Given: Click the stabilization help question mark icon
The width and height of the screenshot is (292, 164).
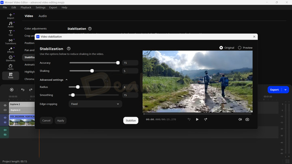Looking at the screenshot, I should [69, 49].
